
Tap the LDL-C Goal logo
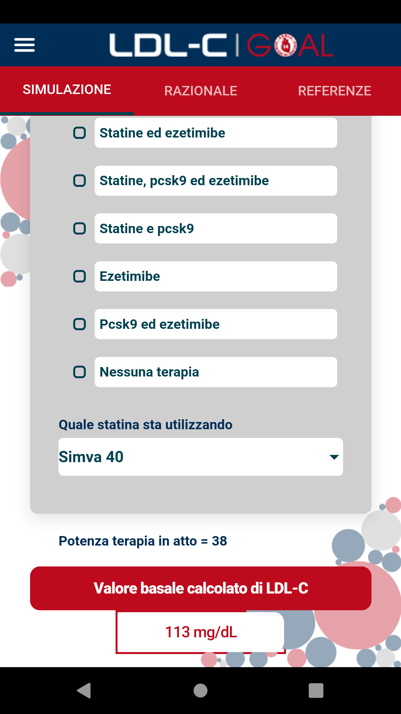(221, 45)
